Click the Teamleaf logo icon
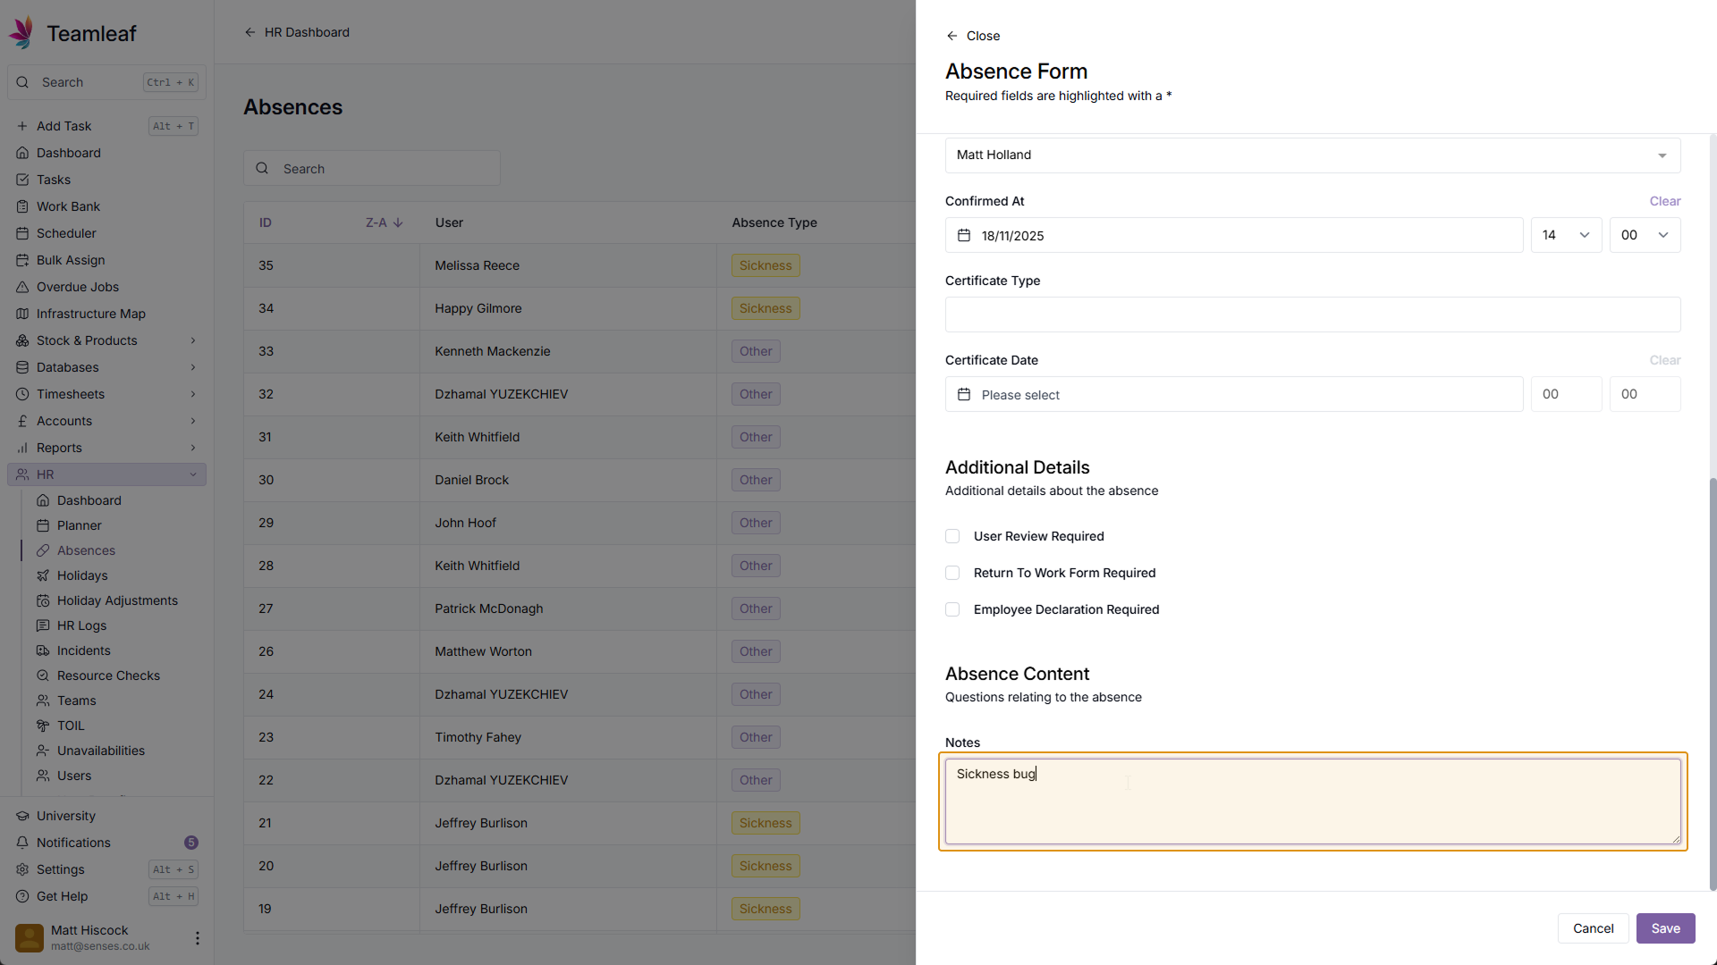Viewport: 1717px width, 965px height. [x=21, y=32]
